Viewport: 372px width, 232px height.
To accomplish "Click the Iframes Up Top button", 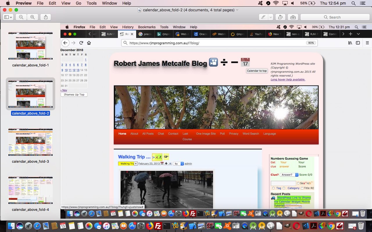I will [74, 95].
